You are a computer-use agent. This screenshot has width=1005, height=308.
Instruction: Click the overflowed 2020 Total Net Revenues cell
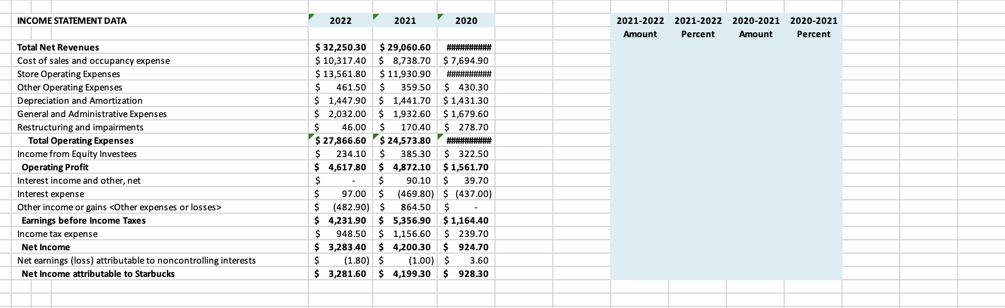tap(466, 47)
